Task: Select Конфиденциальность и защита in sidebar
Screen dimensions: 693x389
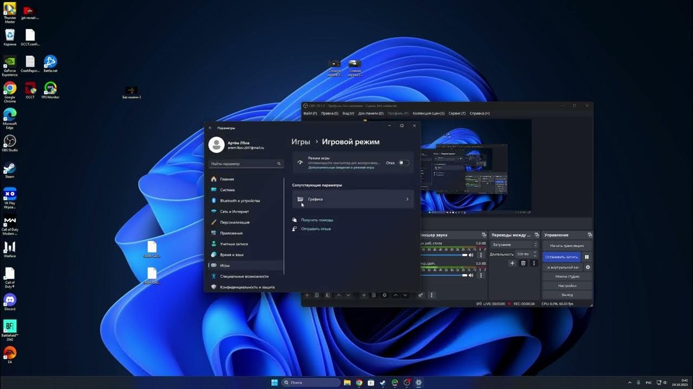Action: 245,287
